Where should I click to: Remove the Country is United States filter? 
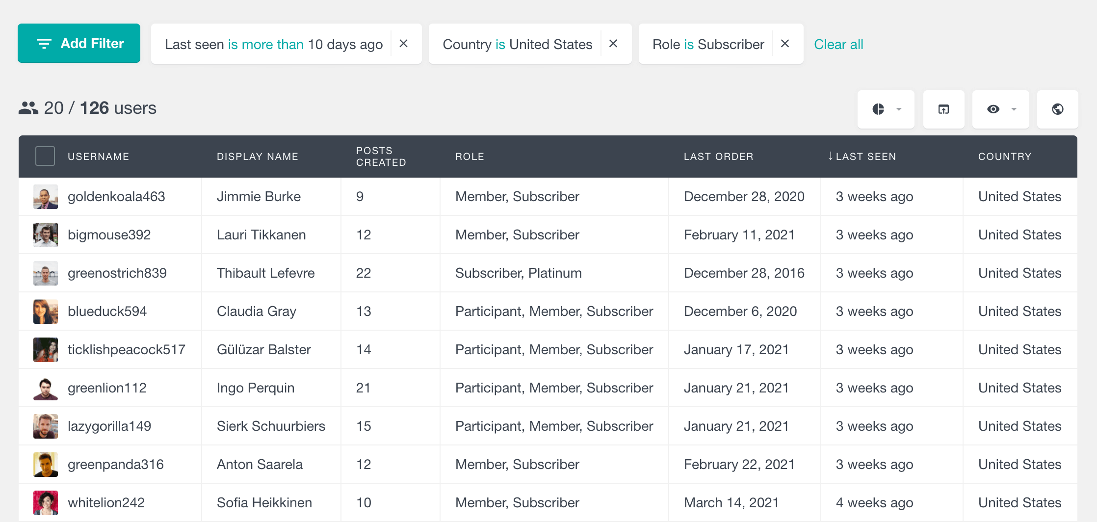point(613,44)
